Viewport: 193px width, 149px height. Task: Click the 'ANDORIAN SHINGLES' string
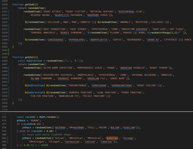(x=132, y=68)
